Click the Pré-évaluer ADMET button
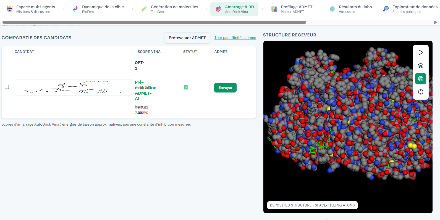This screenshot has height=220, width=440. (187, 38)
